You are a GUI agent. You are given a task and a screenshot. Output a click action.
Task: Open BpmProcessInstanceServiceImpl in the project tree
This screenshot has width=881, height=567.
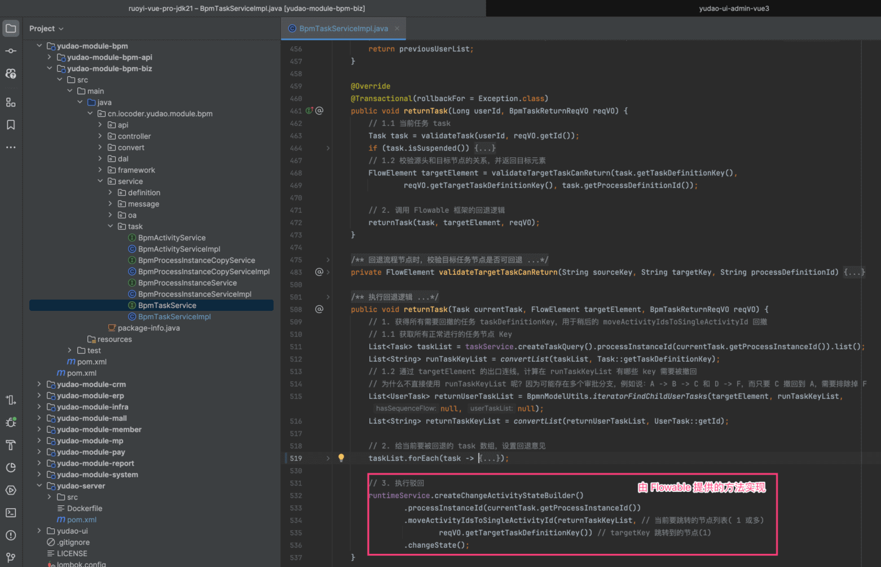pyautogui.click(x=195, y=294)
